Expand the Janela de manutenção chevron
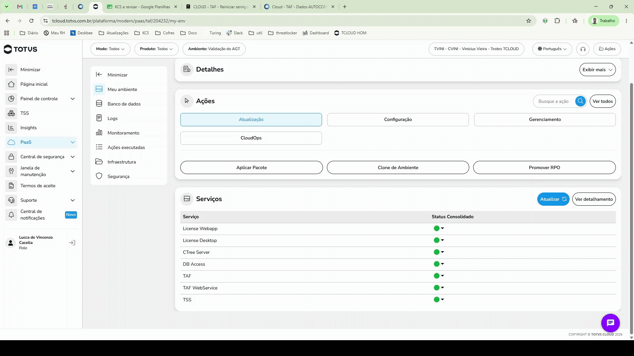 click(73, 171)
